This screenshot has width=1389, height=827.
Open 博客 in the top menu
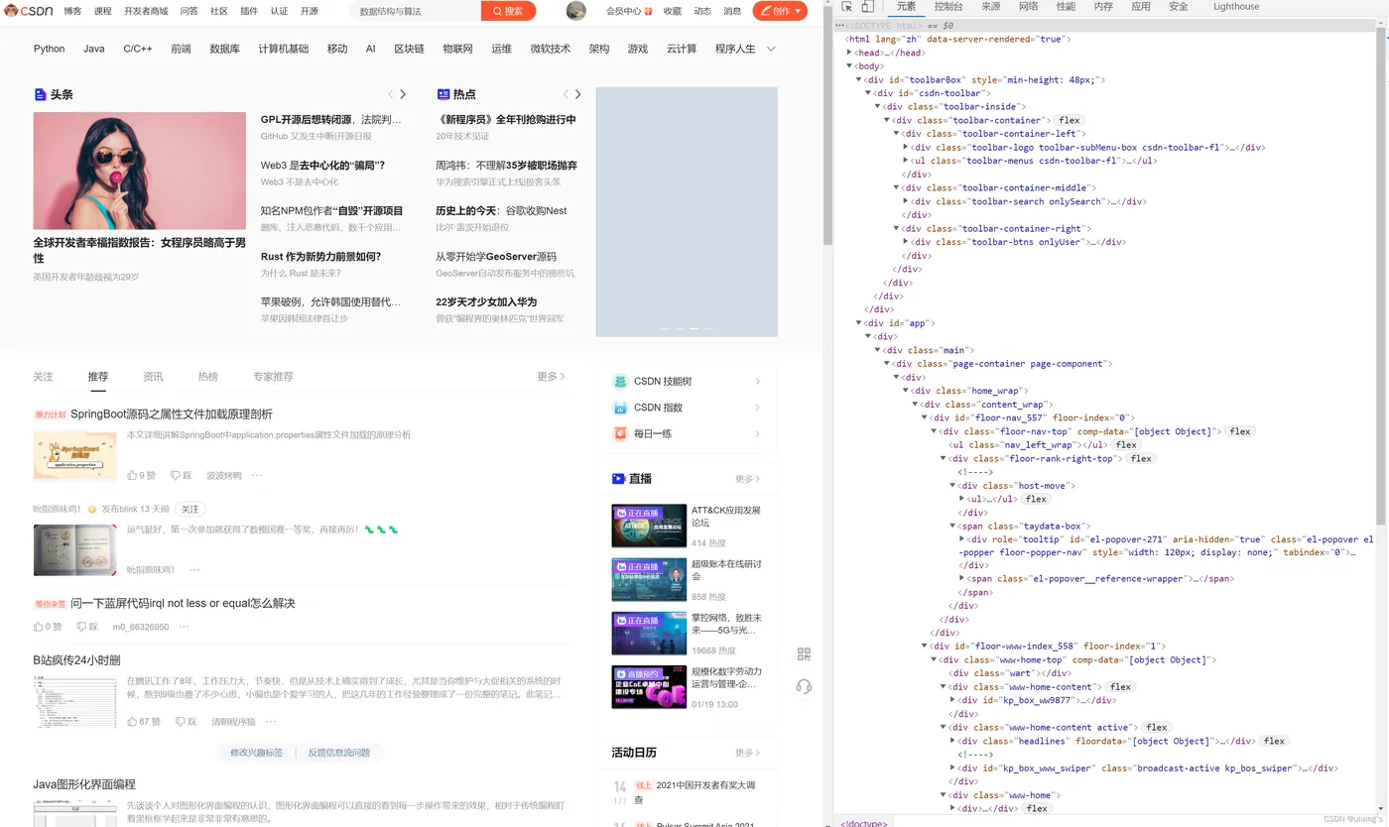tap(73, 11)
